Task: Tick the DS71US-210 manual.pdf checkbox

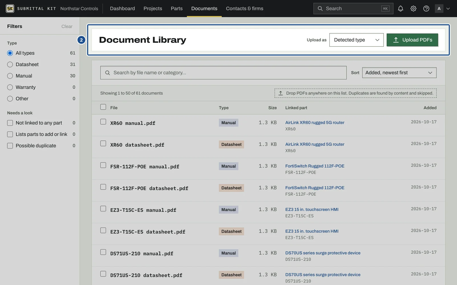Action: tap(103, 252)
